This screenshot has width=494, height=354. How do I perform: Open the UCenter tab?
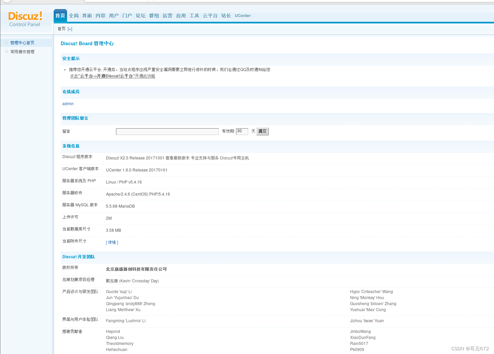pyautogui.click(x=243, y=16)
